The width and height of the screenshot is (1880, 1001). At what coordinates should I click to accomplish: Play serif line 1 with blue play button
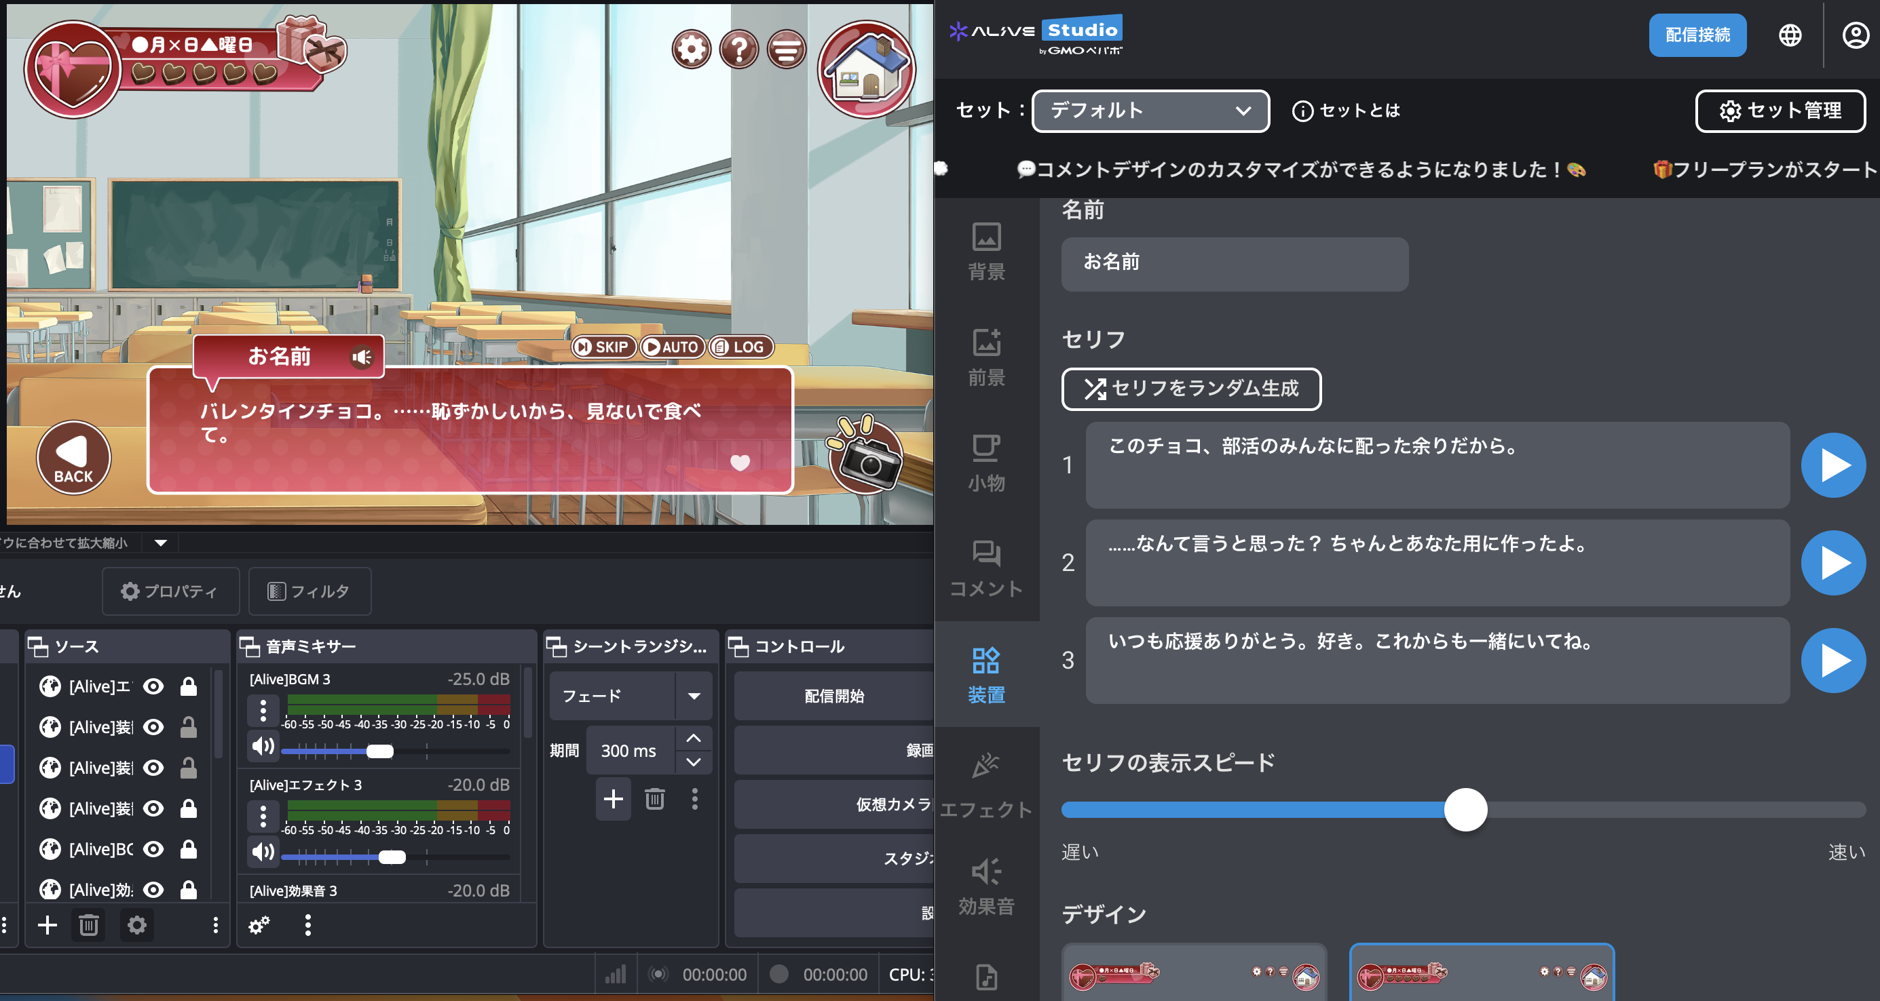coord(1832,465)
